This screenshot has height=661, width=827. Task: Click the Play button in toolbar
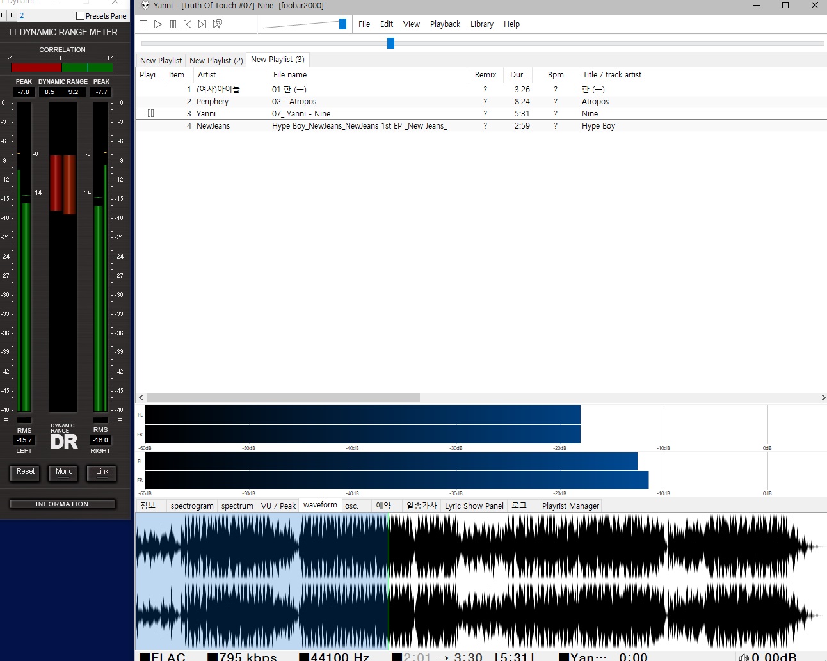tap(158, 24)
